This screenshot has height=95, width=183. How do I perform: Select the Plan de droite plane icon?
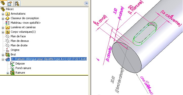tap(7, 45)
